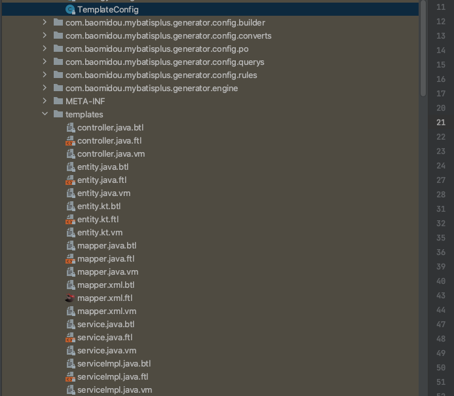Open entity.java.btl file
This screenshot has height=396, width=454.
point(103,167)
